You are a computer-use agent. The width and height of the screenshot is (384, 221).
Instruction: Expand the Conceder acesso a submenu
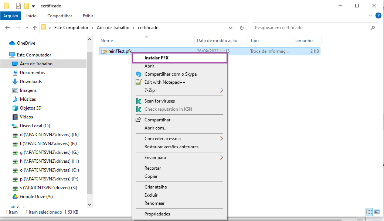222,139
